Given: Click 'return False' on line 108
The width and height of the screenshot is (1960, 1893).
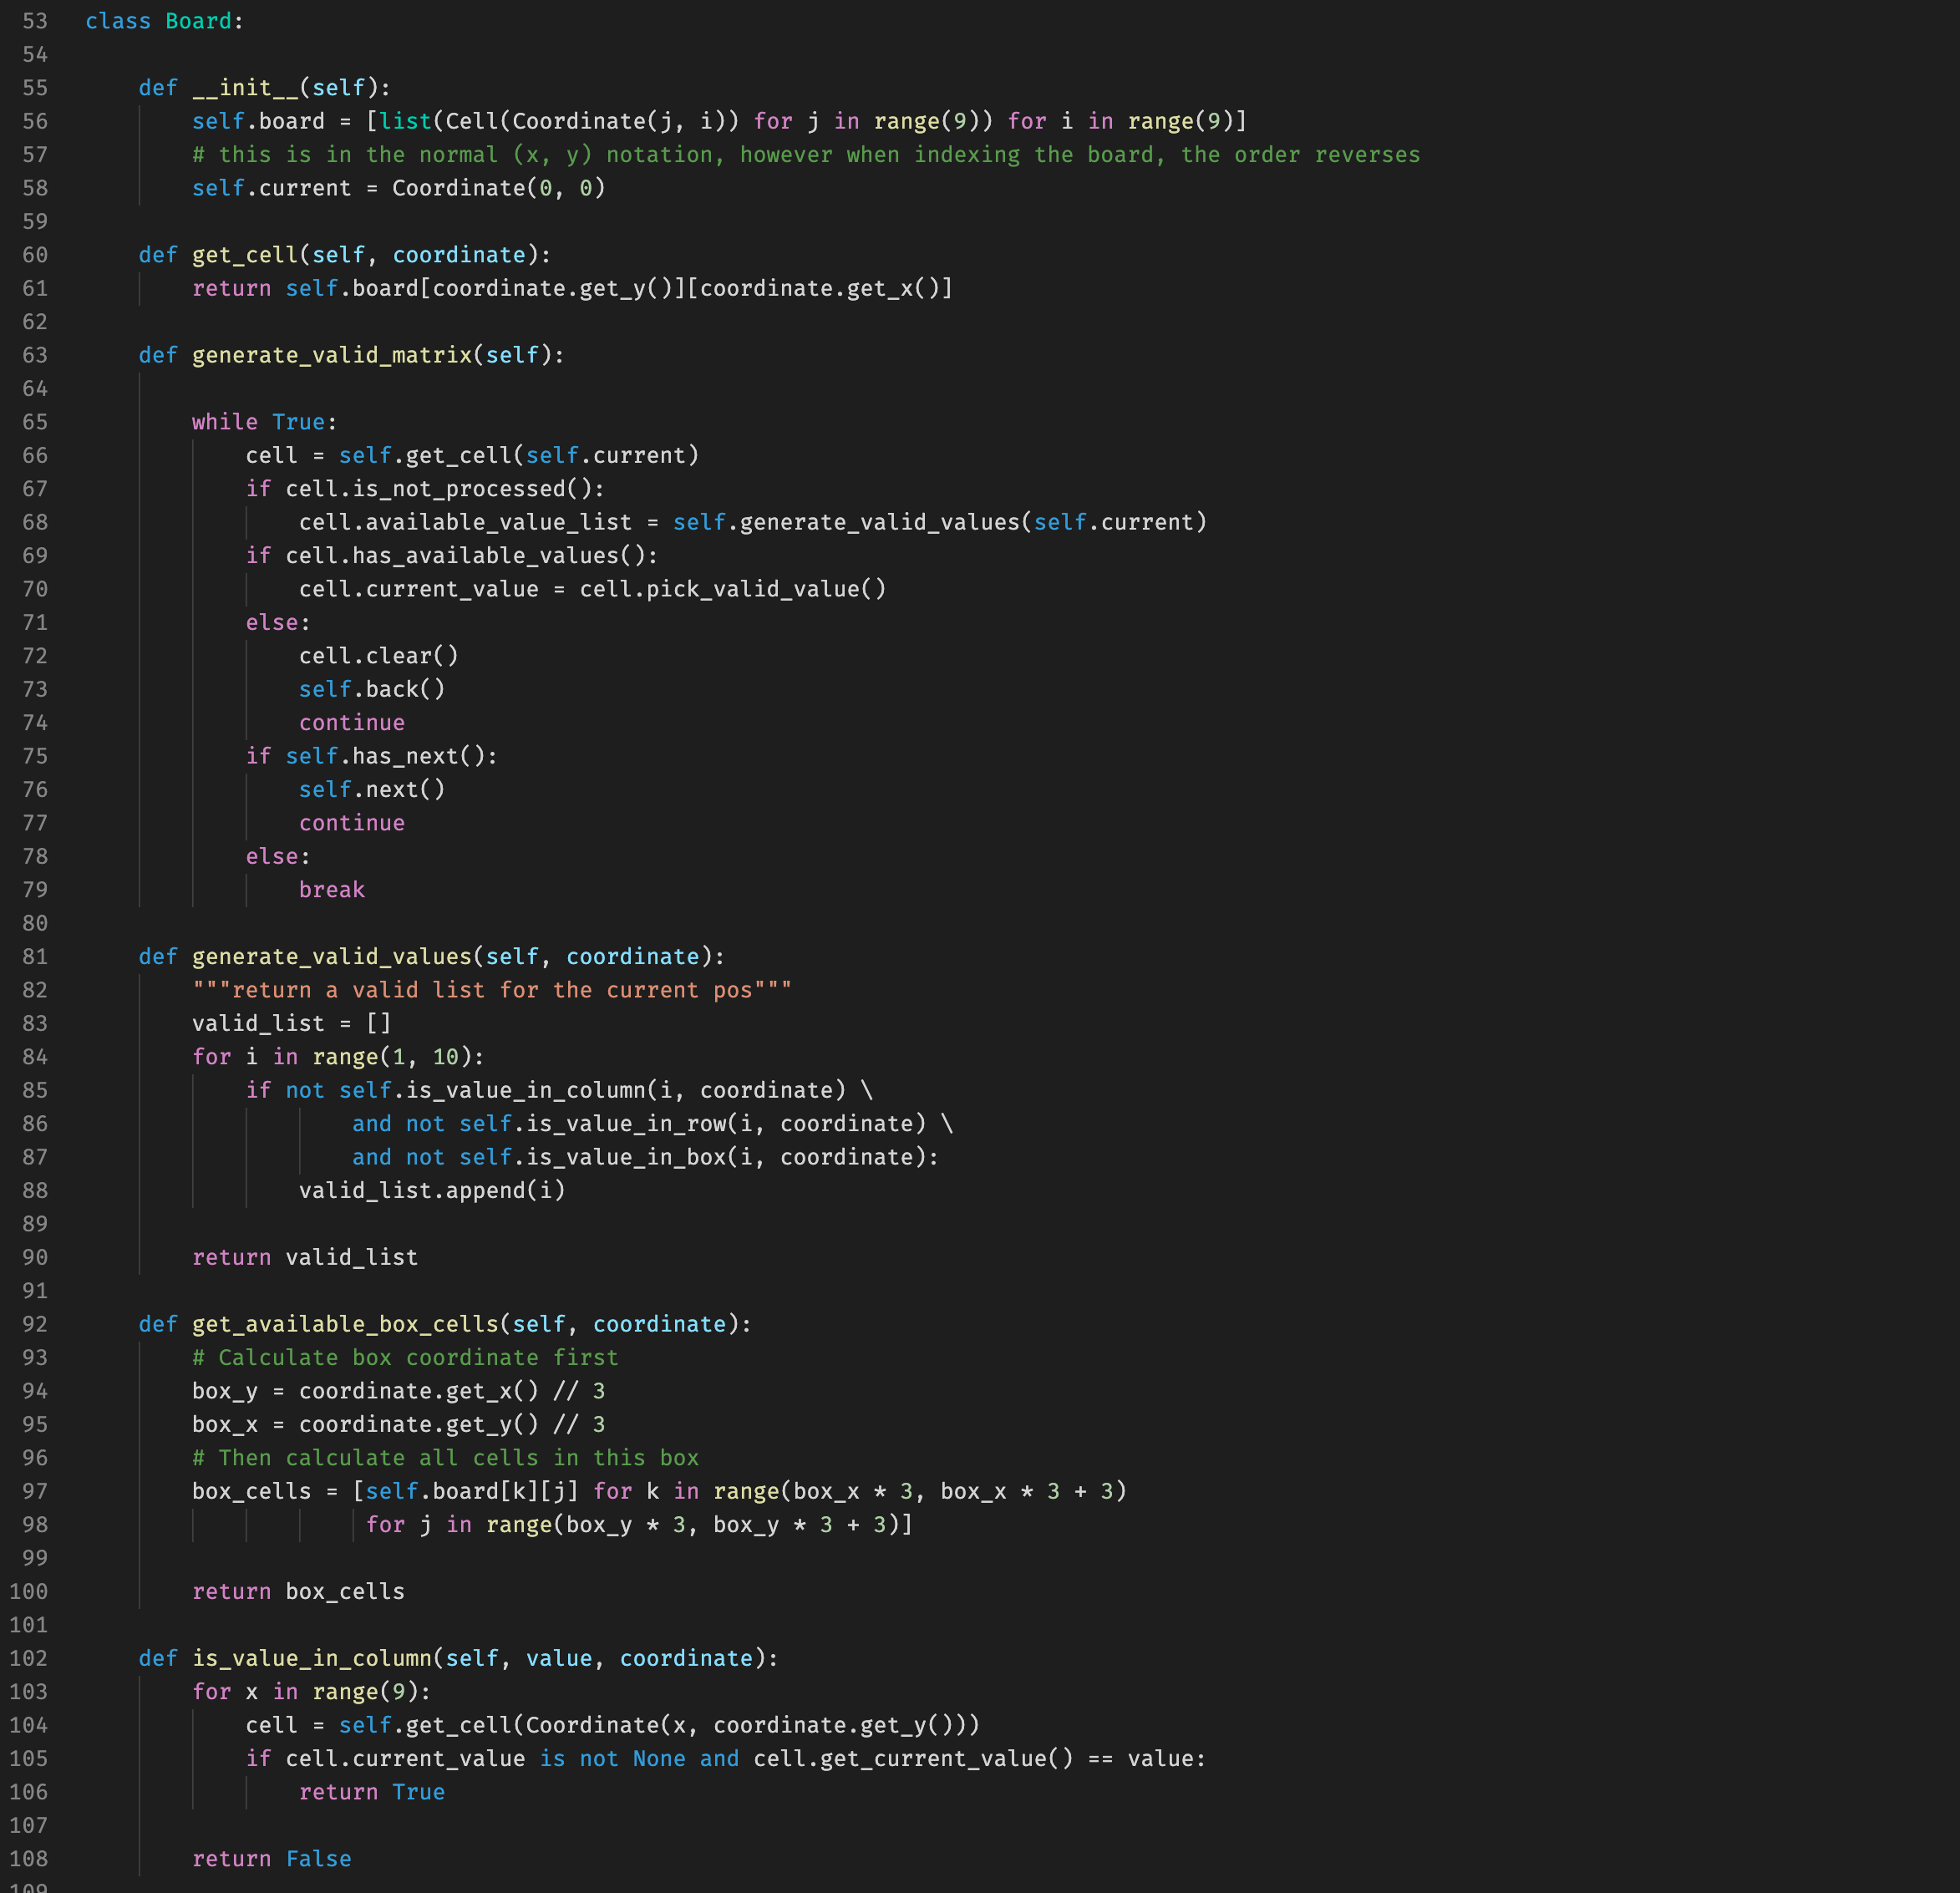Looking at the screenshot, I should (x=271, y=1859).
